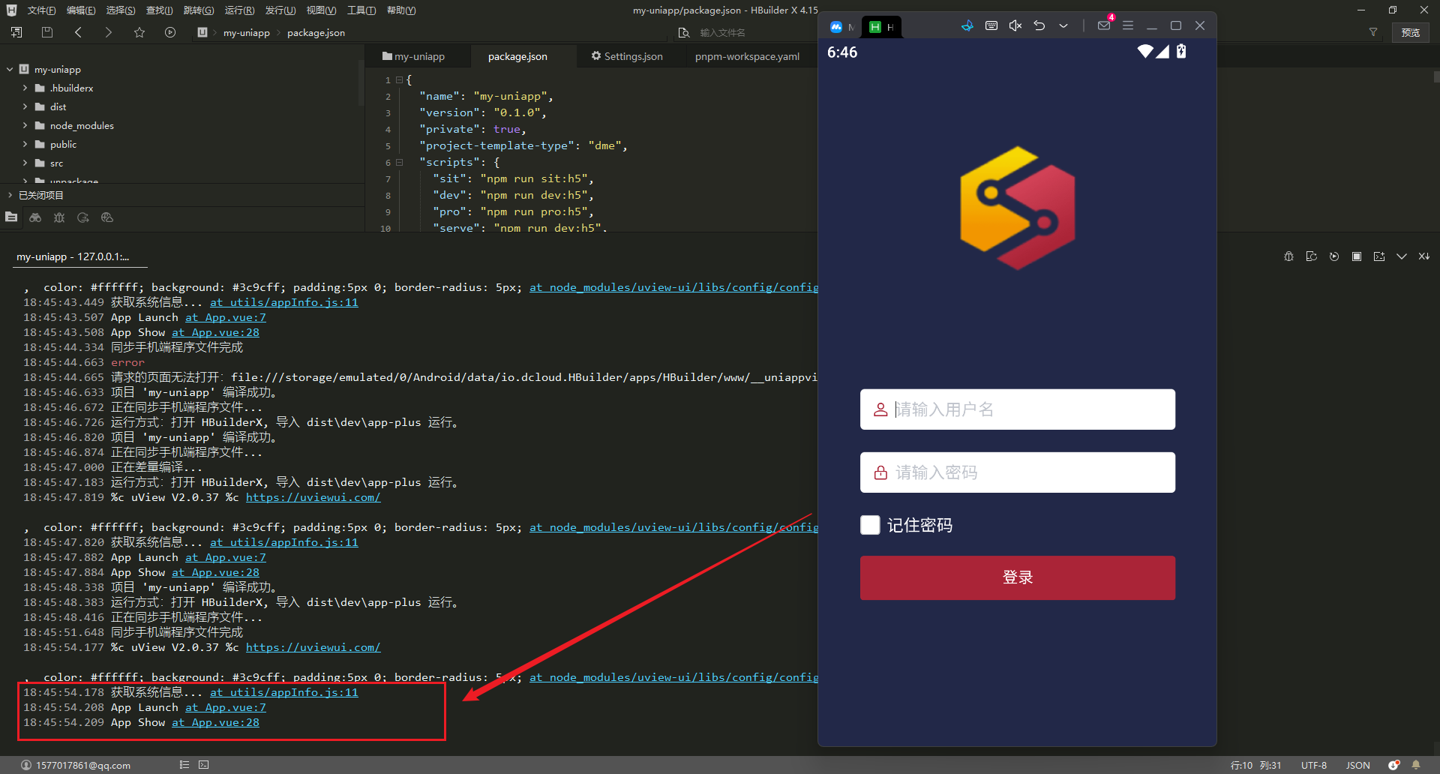This screenshot has height=774, width=1440.
Task: Expand the node_modules folder
Action: click(x=25, y=125)
